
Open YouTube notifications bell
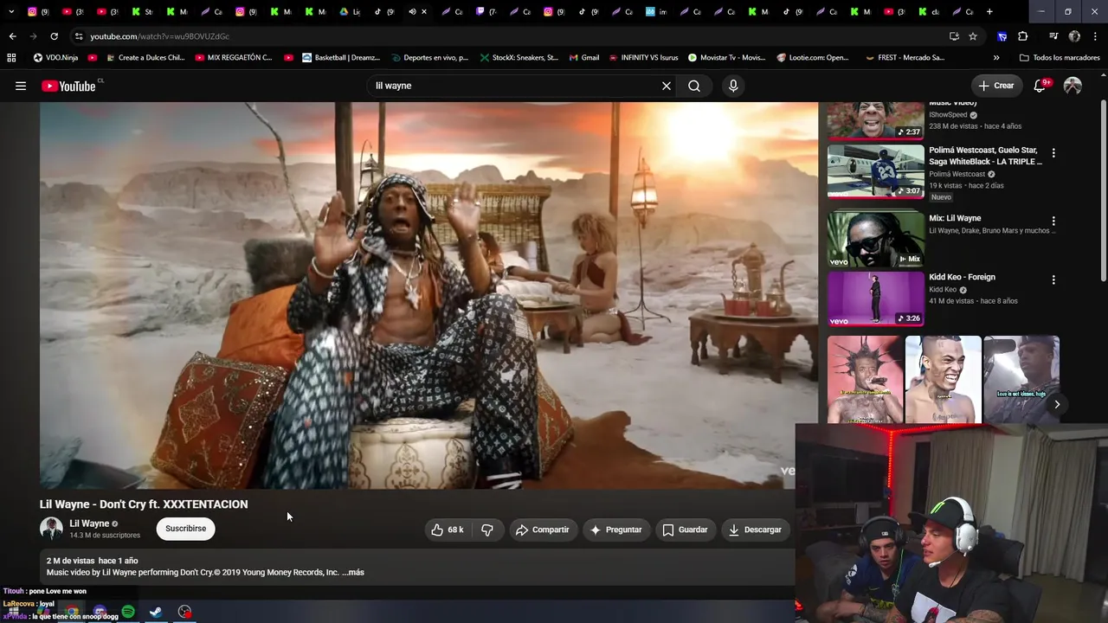pyautogui.click(x=1041, y=86)
